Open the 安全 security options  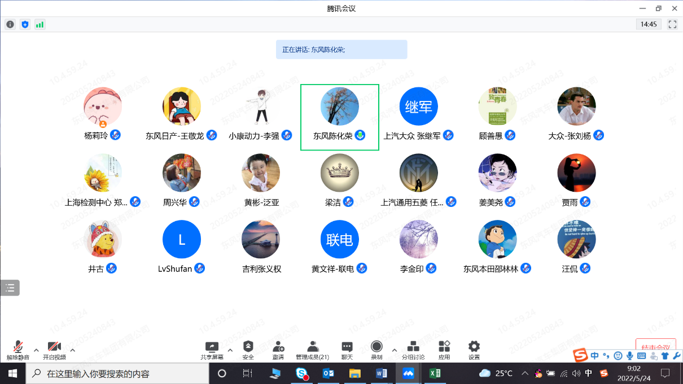(x=248, y=350)
